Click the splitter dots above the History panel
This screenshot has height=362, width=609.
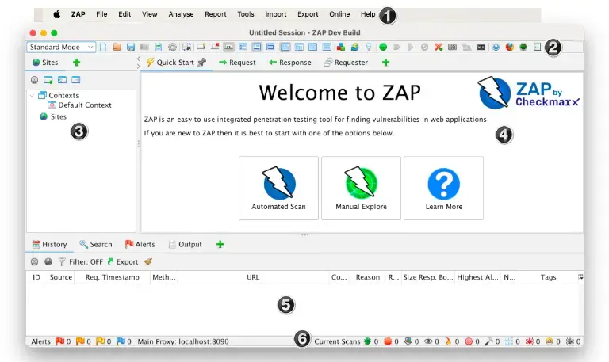tap(304, 234)
